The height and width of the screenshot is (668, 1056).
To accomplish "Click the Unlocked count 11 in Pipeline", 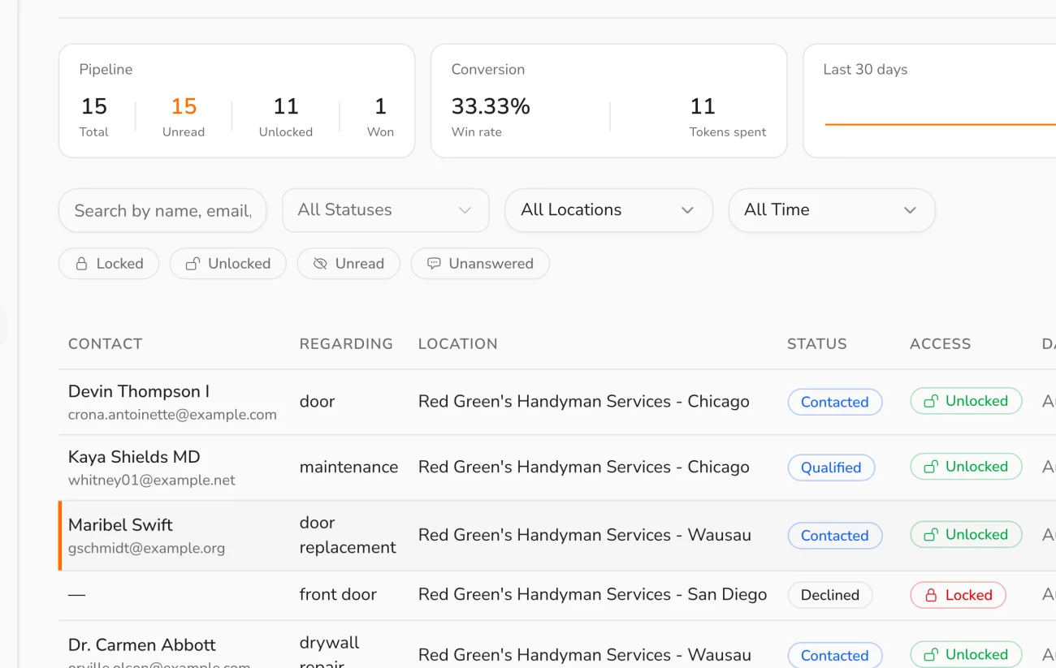I will tap(286, 106).
